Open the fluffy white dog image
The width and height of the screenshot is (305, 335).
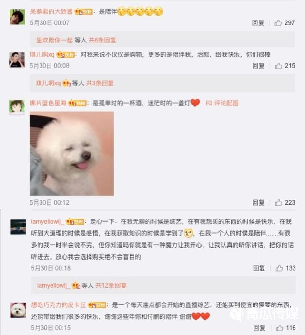click(x=72, y=153)
